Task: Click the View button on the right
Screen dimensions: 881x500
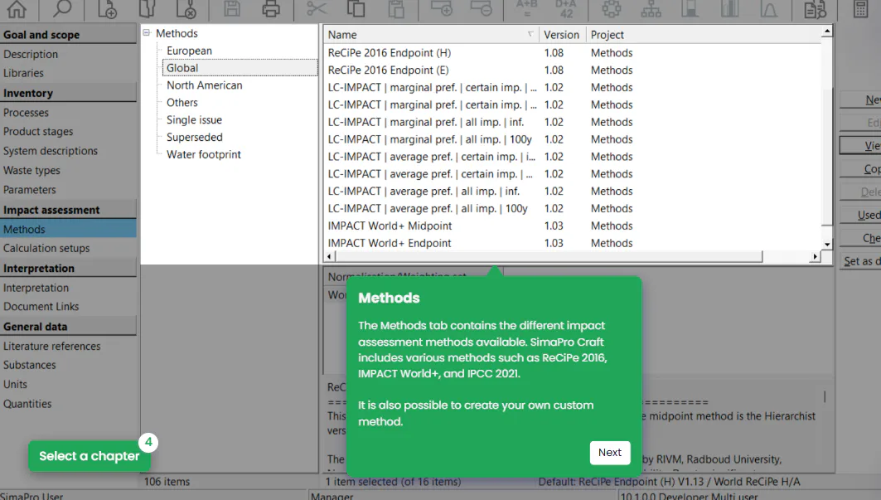Action: pyautogui.click(x=860, y=146)
